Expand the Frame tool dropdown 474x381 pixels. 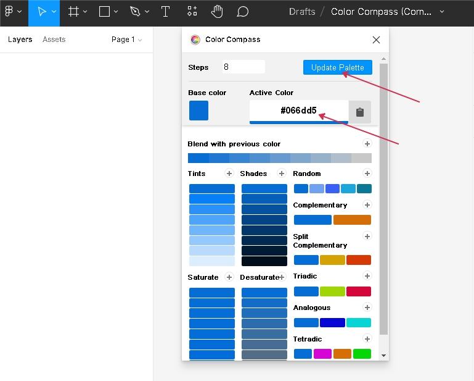coord(85,12)
